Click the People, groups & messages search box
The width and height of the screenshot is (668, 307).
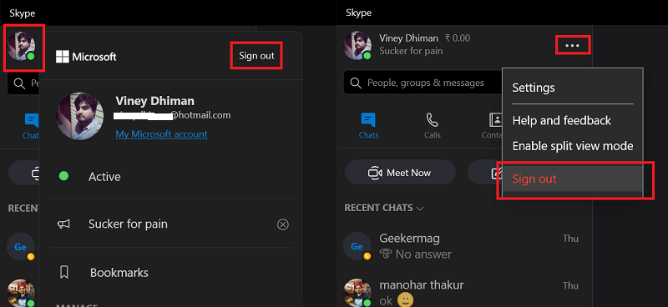[x=424, y=83]
